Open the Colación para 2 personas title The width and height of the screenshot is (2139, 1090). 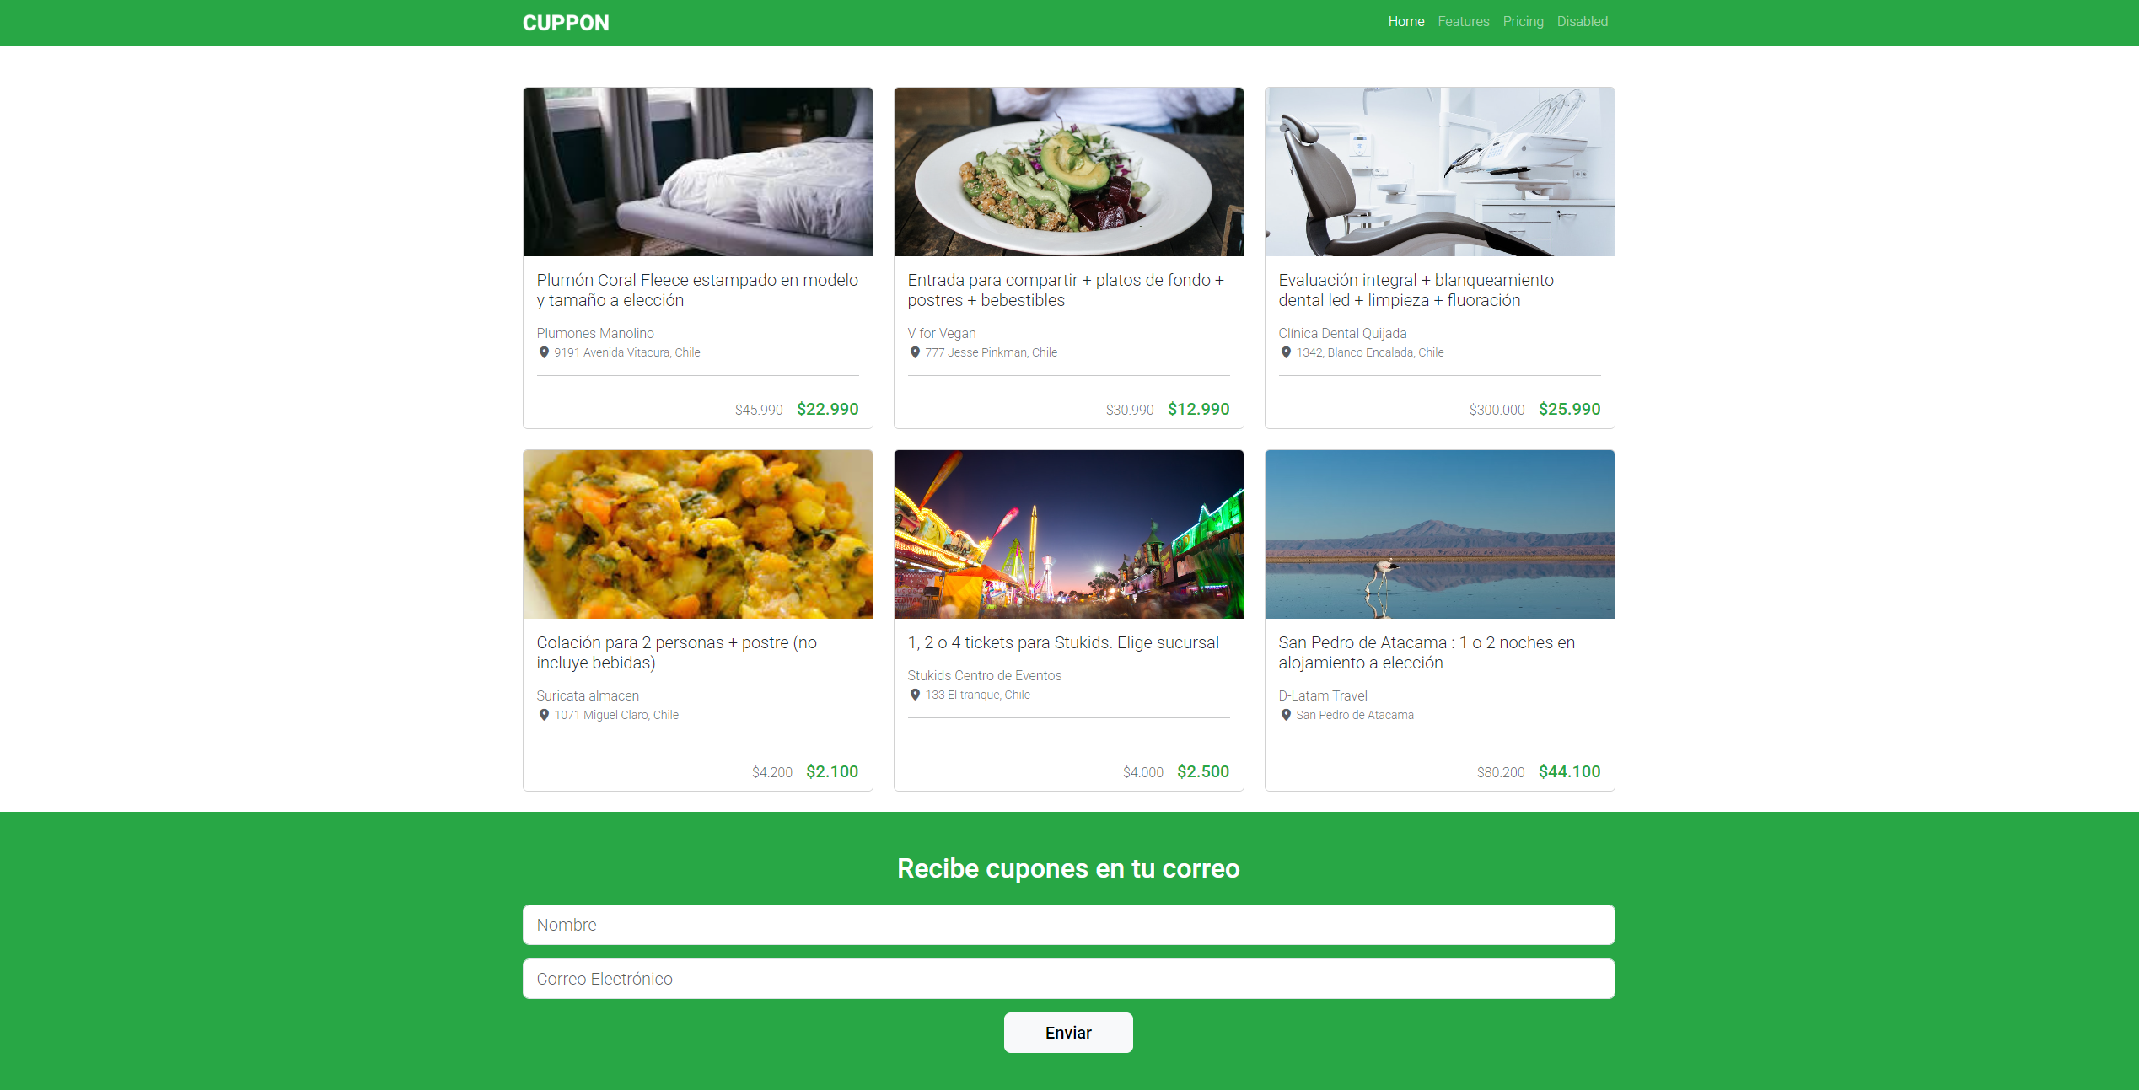(677, 652)
